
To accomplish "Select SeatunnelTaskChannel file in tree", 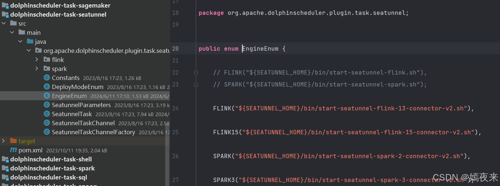I will pyautogui.click(x=83, y=123).
